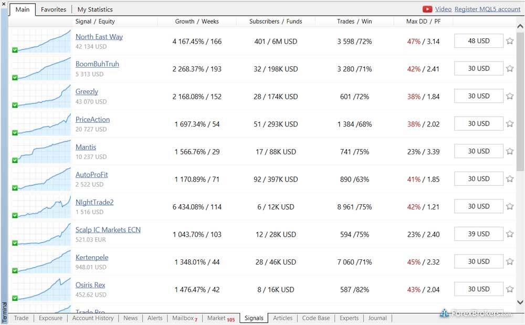
Task: Open the Account History tab
Action: point(93,318)
